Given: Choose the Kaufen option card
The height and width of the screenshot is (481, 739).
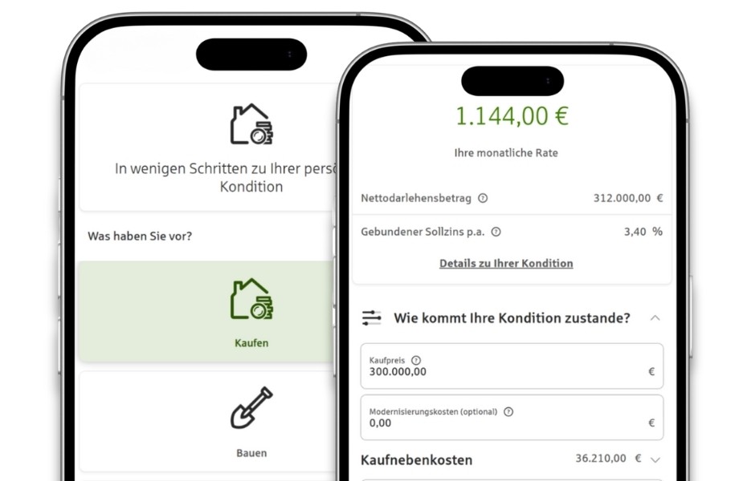Looking at the screenshot, I should [207, 311].
